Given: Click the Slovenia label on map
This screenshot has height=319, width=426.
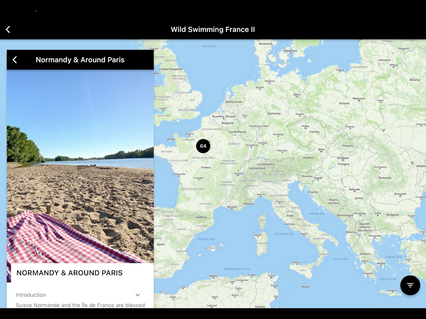Looking at the screenshot, I should pyautogui.click(x=307, y=176).
